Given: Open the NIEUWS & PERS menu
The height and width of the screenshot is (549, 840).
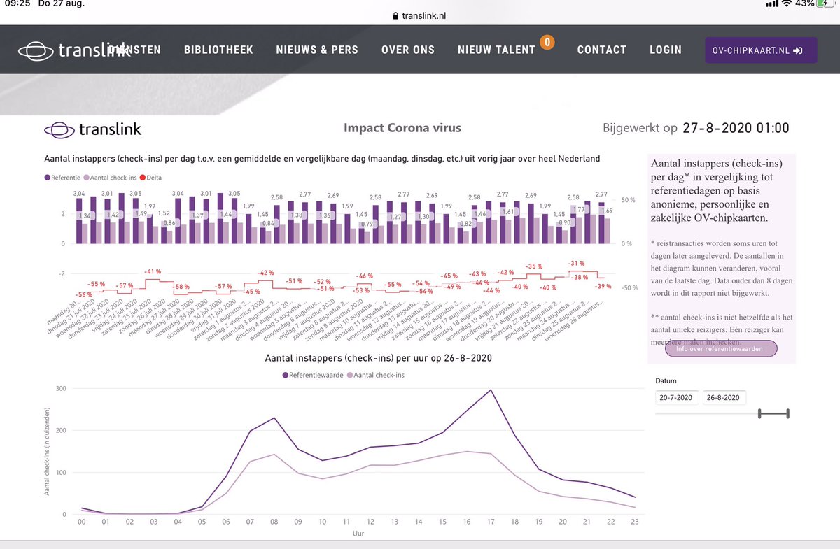Looking at the screenshot, I should click(317, 50).
